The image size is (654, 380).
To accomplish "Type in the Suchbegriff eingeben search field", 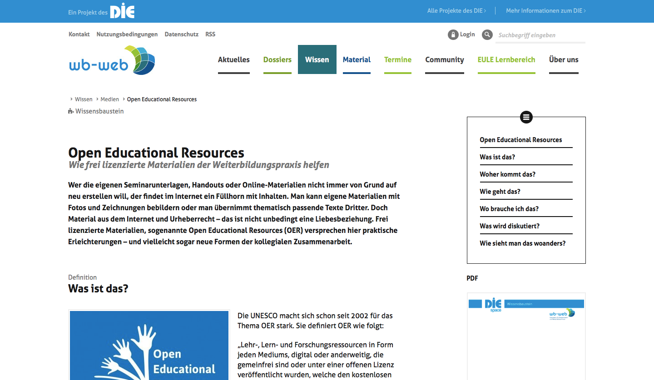I will tap(540, 35).
